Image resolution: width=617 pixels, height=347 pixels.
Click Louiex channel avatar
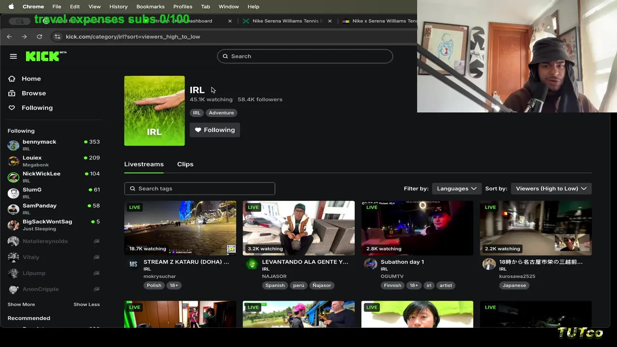pyautogui.click(x=13, y=161)
